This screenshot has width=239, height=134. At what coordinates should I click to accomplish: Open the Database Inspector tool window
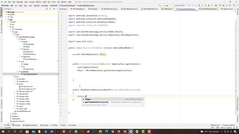30,125
